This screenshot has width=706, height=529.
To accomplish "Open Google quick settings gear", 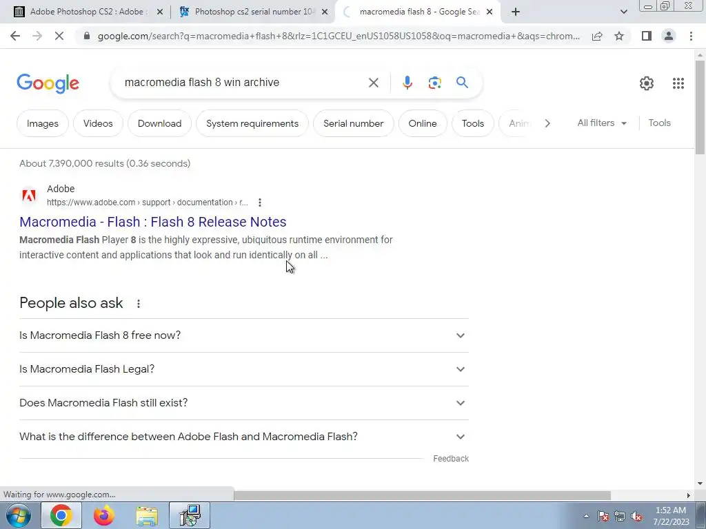I will (647, 83).
